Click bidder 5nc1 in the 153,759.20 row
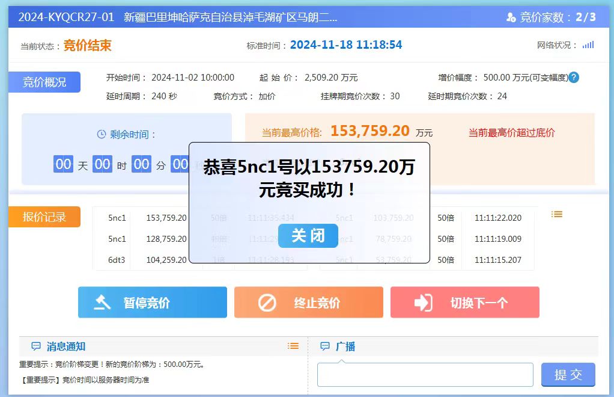The width and height of the screenshot is (614, 397). pos(117,218)
